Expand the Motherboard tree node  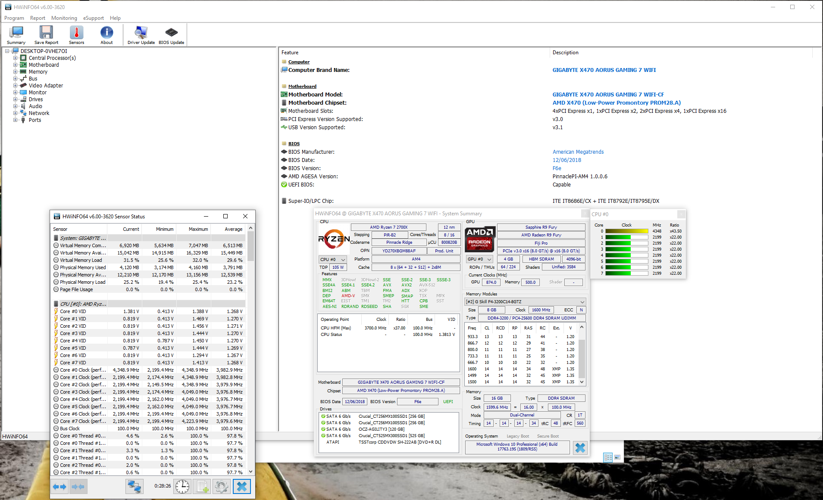point(15,65)
